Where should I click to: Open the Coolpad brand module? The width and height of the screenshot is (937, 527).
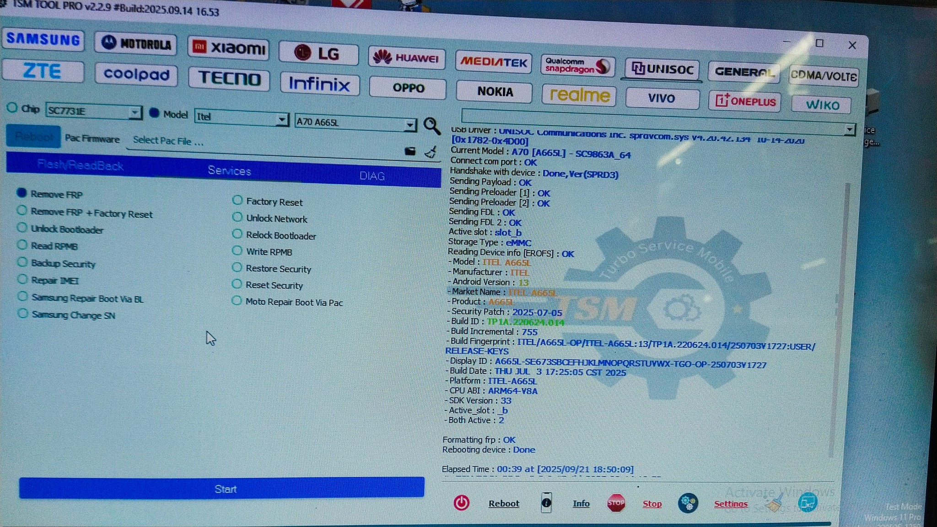coord(136,74)
